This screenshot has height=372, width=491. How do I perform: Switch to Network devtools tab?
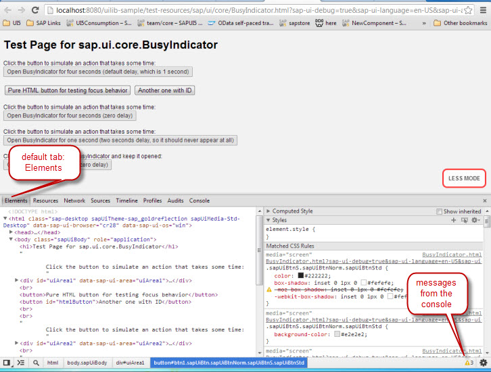click(74, 201)
